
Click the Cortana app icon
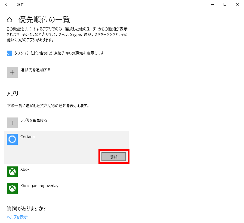(x=12, y=139)
